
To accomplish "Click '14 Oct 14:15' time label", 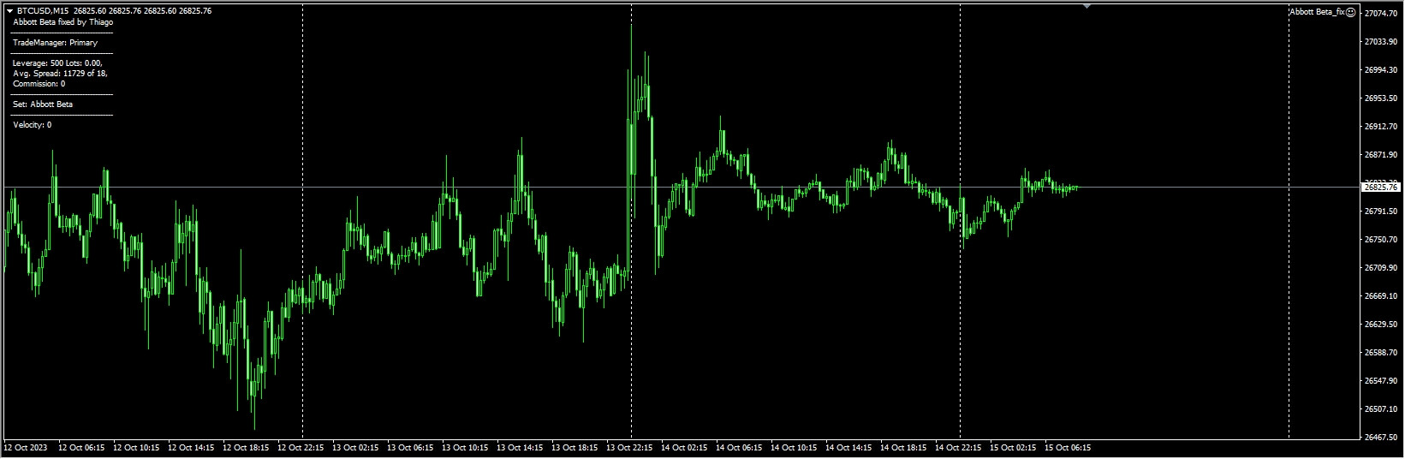I will pyautogui.click(x=848, y=447).
